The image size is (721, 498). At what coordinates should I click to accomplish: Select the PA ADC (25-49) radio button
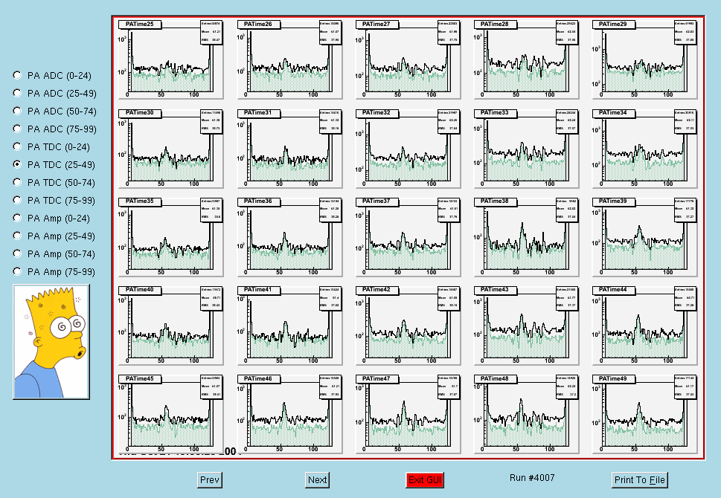click(17, 93)
